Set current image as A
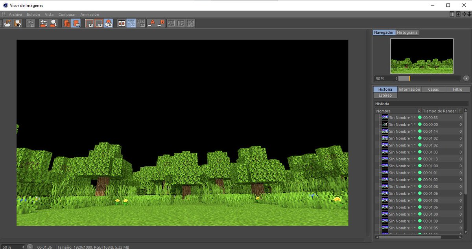This screenshot has width=472, height=249. click(x=151, y=24)
